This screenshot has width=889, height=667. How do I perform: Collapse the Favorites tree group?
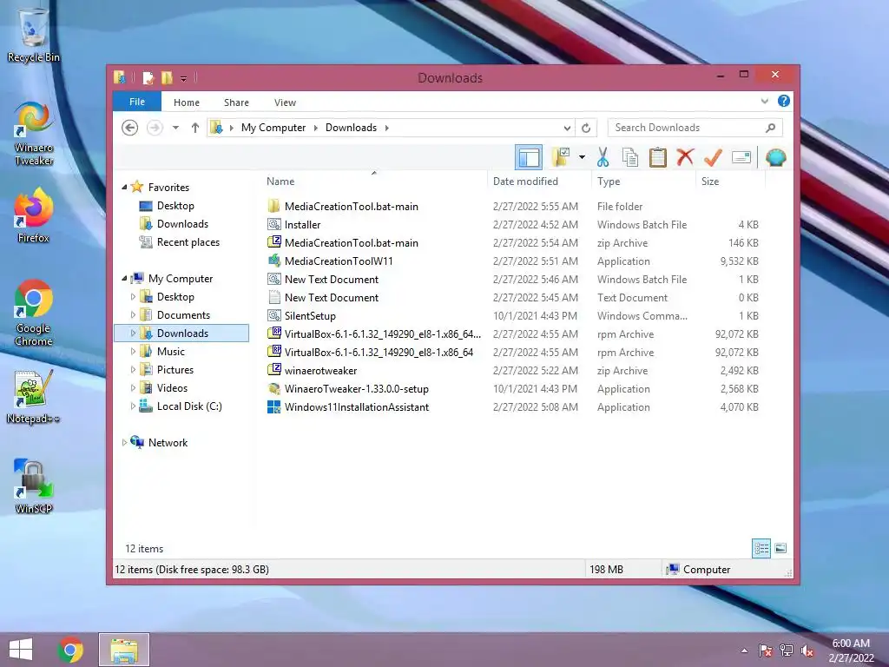(124, 188)
